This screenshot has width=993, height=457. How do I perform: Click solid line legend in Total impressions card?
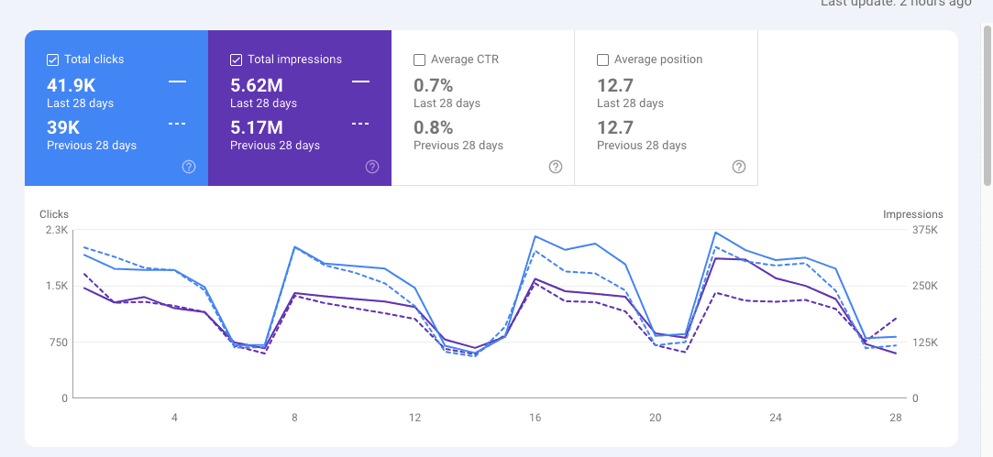coord(361,81)
